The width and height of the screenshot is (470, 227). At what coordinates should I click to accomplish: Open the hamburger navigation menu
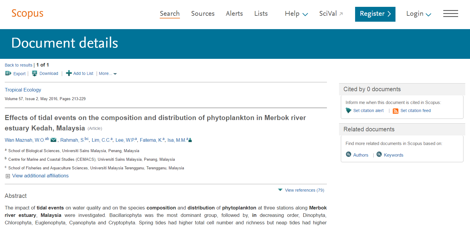pos(450,14)
